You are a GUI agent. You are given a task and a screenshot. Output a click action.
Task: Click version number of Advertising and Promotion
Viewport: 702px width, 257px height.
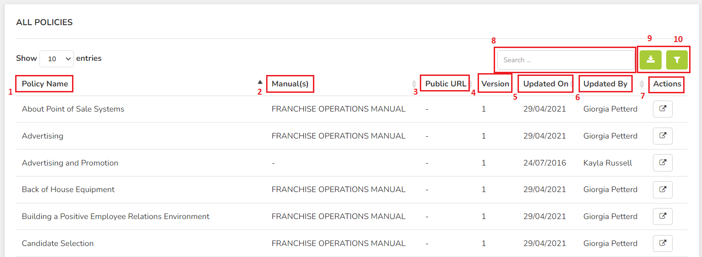pyautogui.click(x=484, y=163)
